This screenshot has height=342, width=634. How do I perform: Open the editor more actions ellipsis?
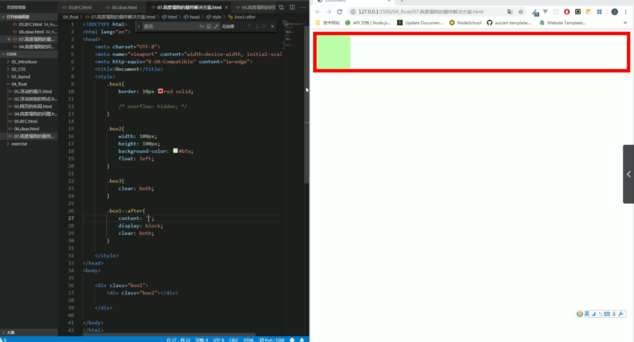(x=303, y=7)
